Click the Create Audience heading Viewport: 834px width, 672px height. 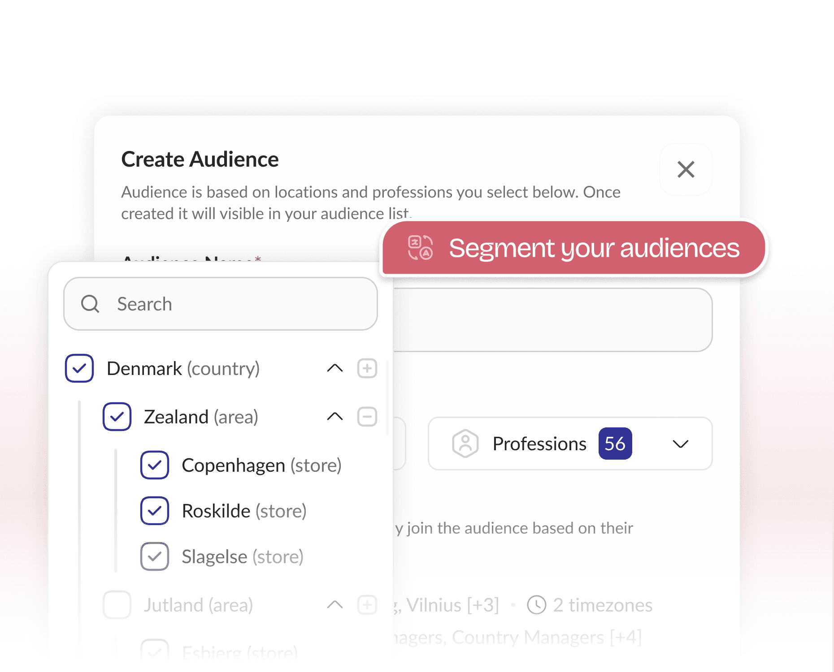tap(200, 159)
